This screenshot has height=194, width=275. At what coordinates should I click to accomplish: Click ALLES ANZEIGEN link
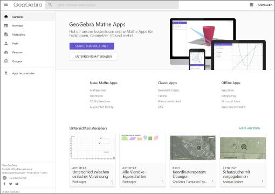coord(250,128)
